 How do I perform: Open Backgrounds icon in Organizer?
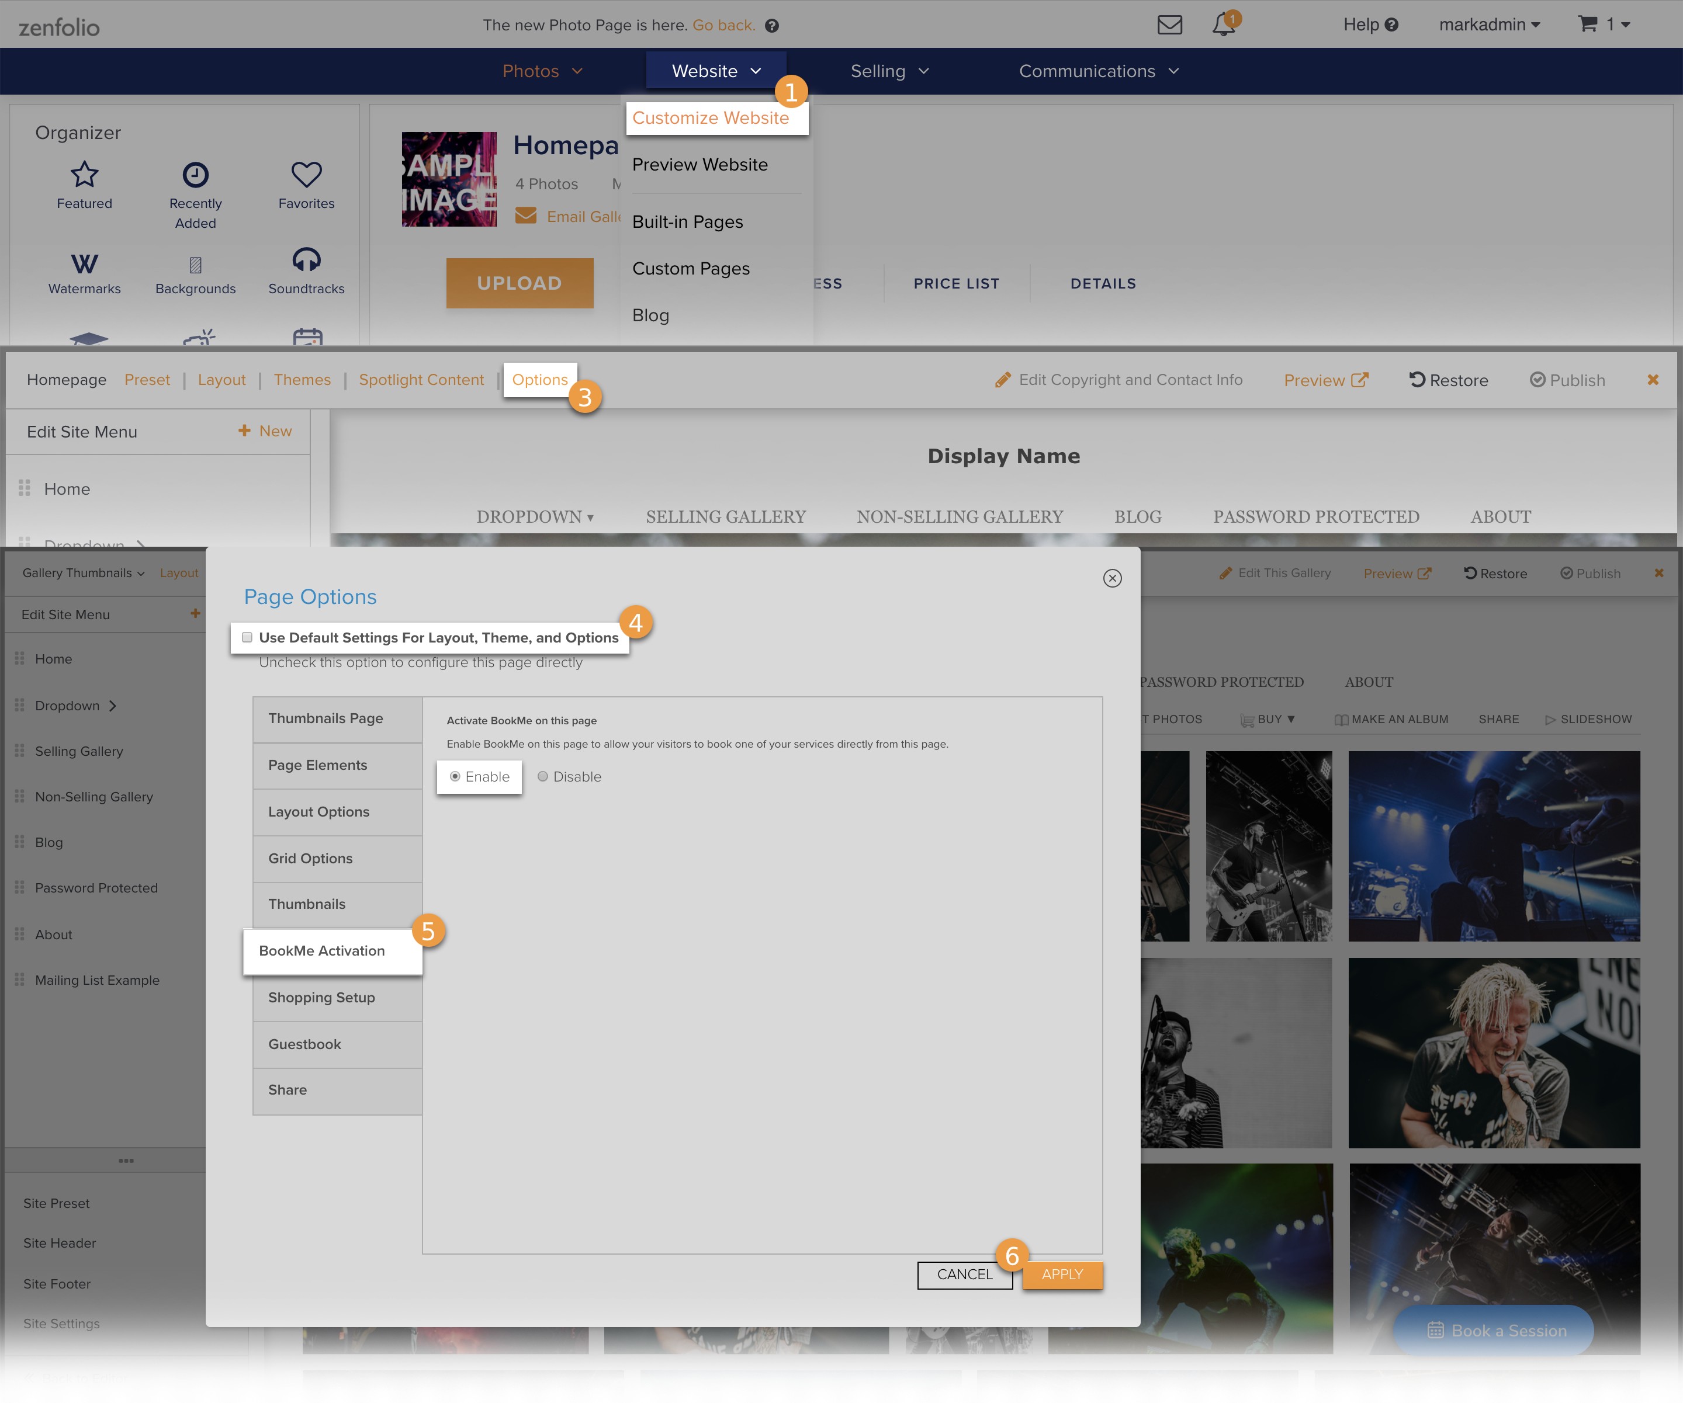pos(196,265)
